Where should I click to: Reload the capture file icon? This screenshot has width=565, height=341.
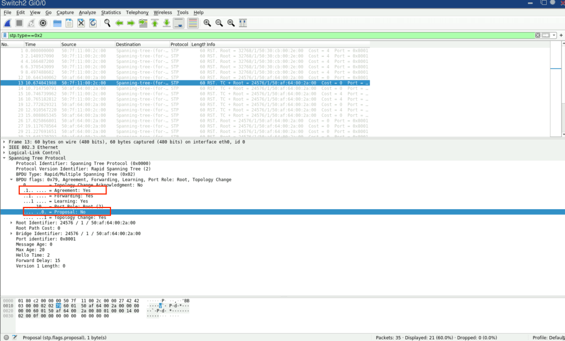point(93,23)
